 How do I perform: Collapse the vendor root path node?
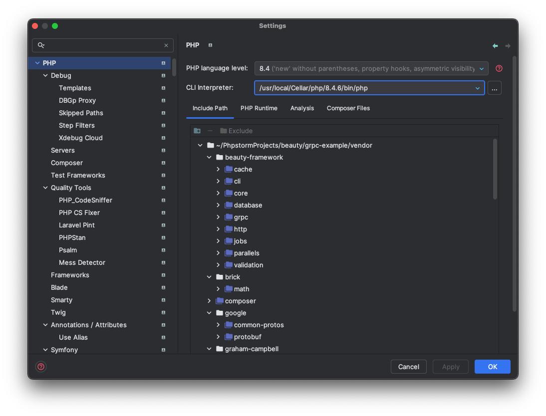point(200,145)
